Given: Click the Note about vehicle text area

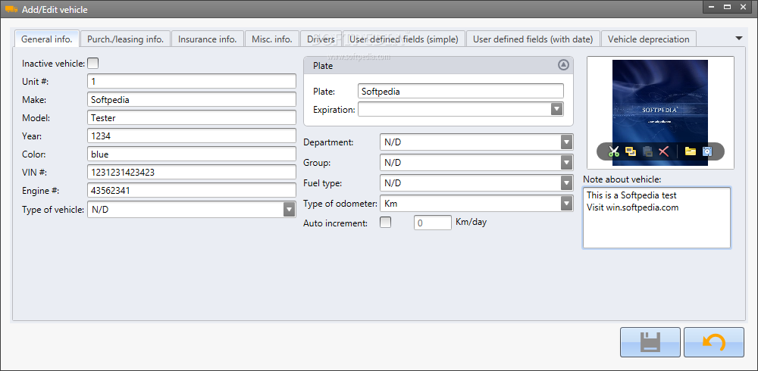Looking at the screenshot, I should pyautogui.click(x=656, y=218).
